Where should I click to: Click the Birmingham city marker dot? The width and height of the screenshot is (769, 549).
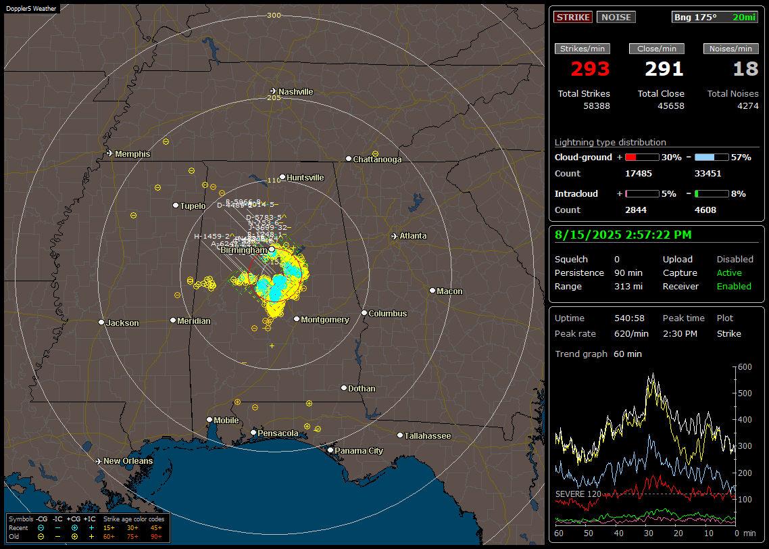point(272,249)
